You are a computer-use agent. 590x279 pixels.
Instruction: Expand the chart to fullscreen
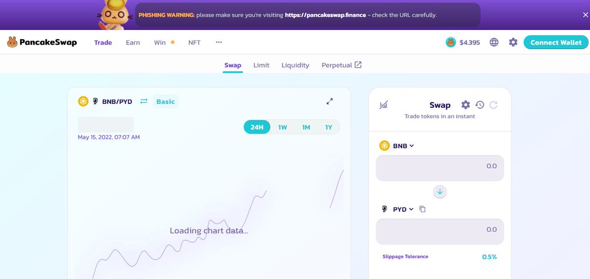click(330, 101)
